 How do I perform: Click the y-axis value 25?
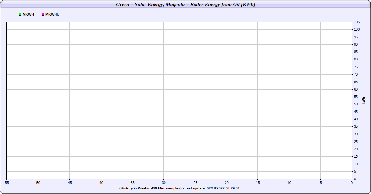coord(356,142)
